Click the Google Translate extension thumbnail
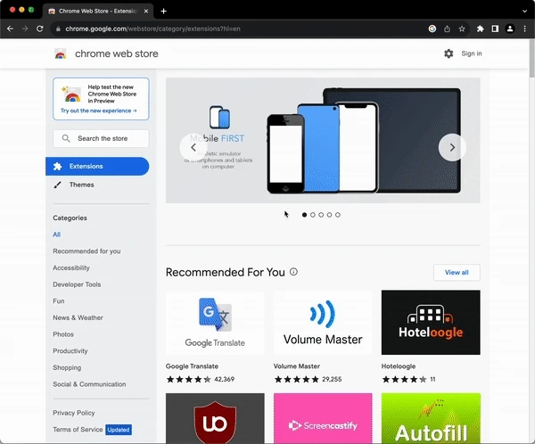535x444 pixels. click(x=214, y=322)
